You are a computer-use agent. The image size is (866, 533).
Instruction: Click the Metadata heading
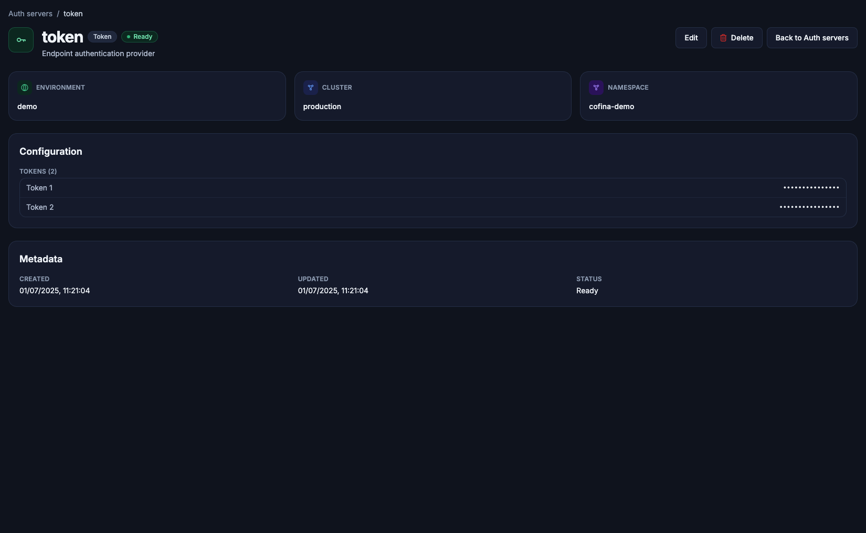[41, 259]
